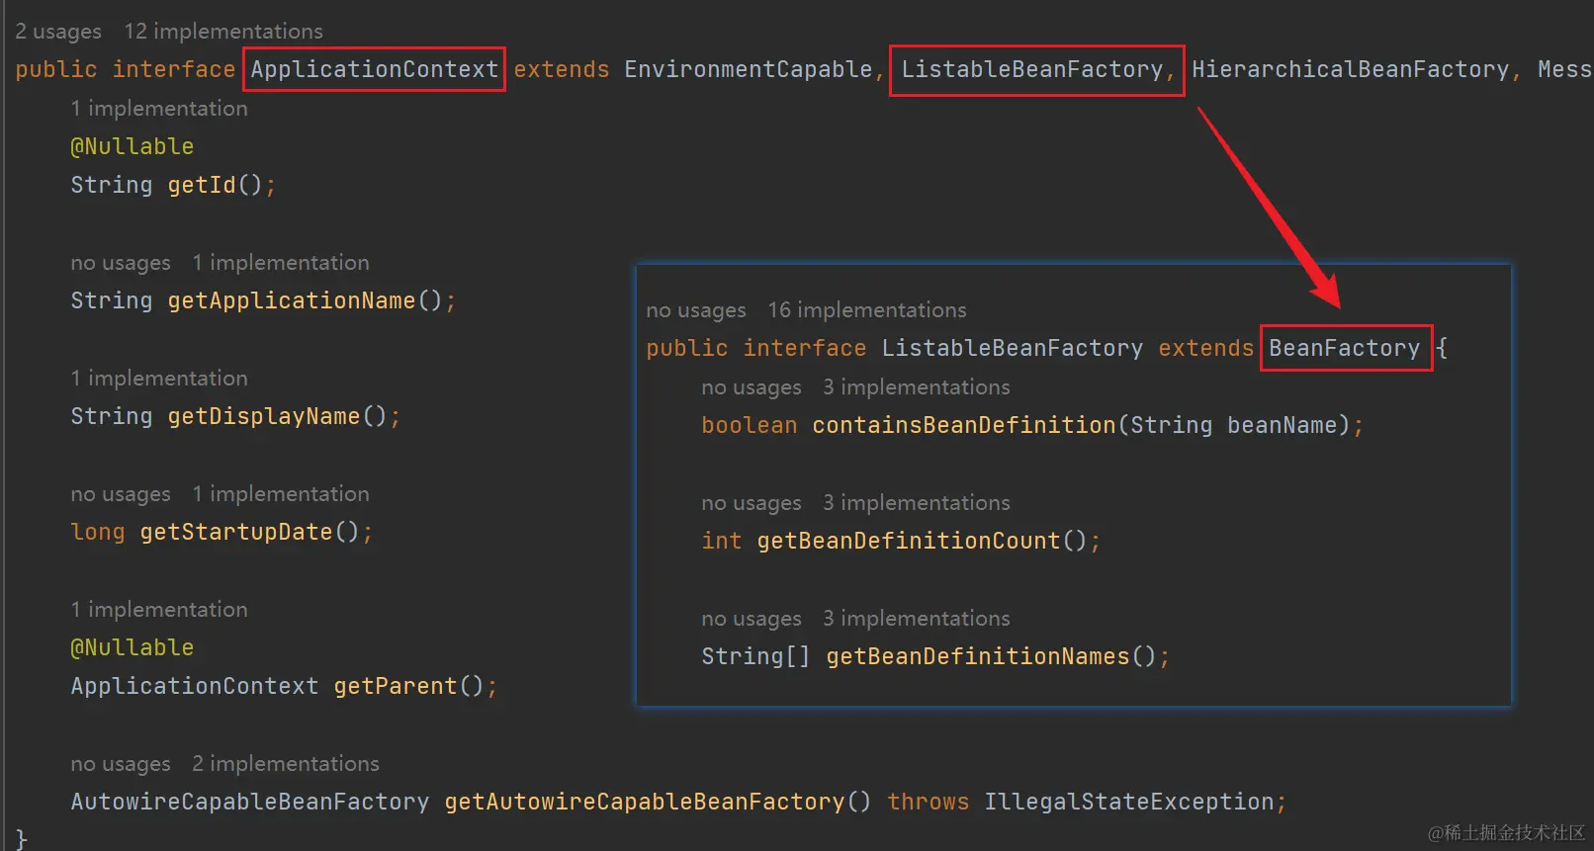This screenshot has width=1594, height=851.
Task: Click the getId() method name
Action: tap(201, 185)
